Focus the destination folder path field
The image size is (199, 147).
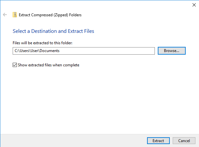point(84,51)
